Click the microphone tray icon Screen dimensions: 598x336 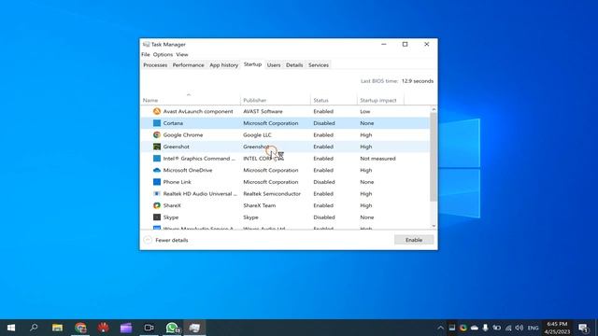coord(485,328)
